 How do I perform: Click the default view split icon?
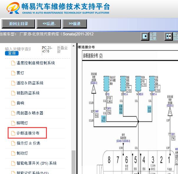(169, 36)
